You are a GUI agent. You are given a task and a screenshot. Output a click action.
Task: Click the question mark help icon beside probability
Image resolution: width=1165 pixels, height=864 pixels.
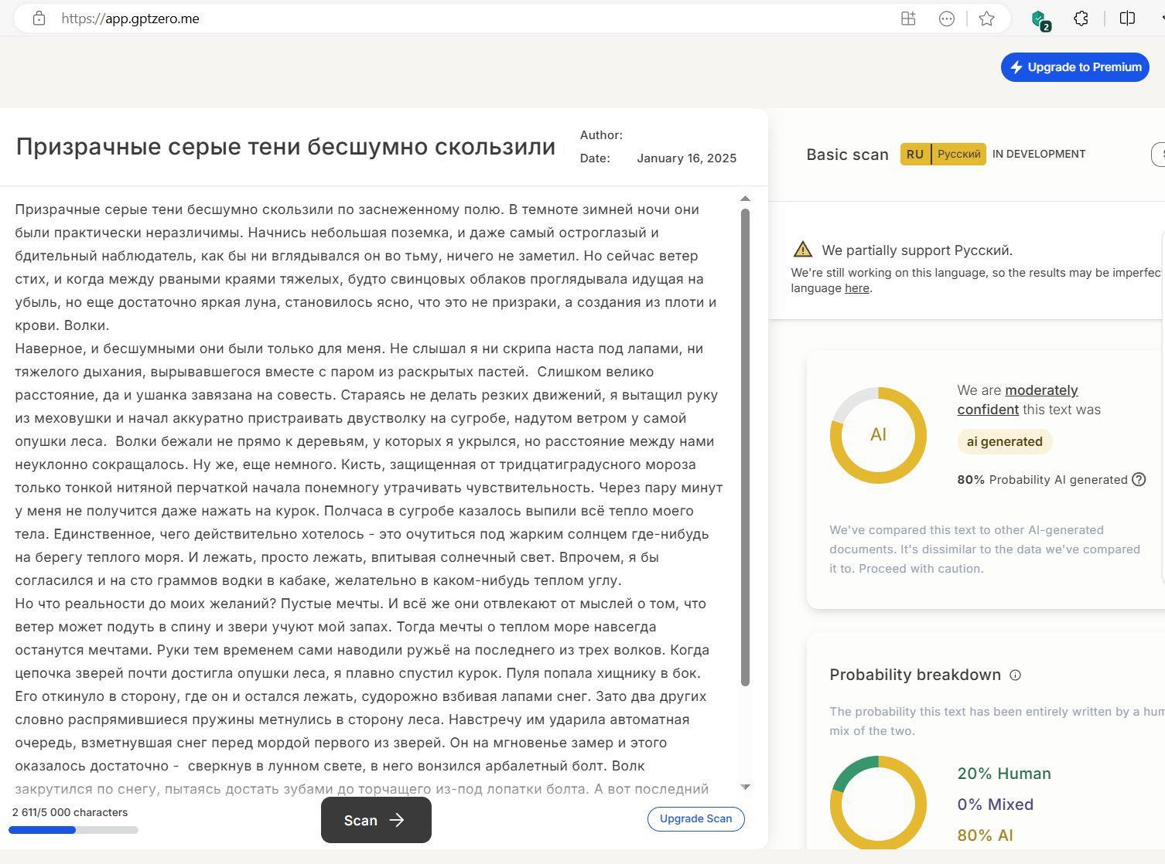click(1139, 479)
